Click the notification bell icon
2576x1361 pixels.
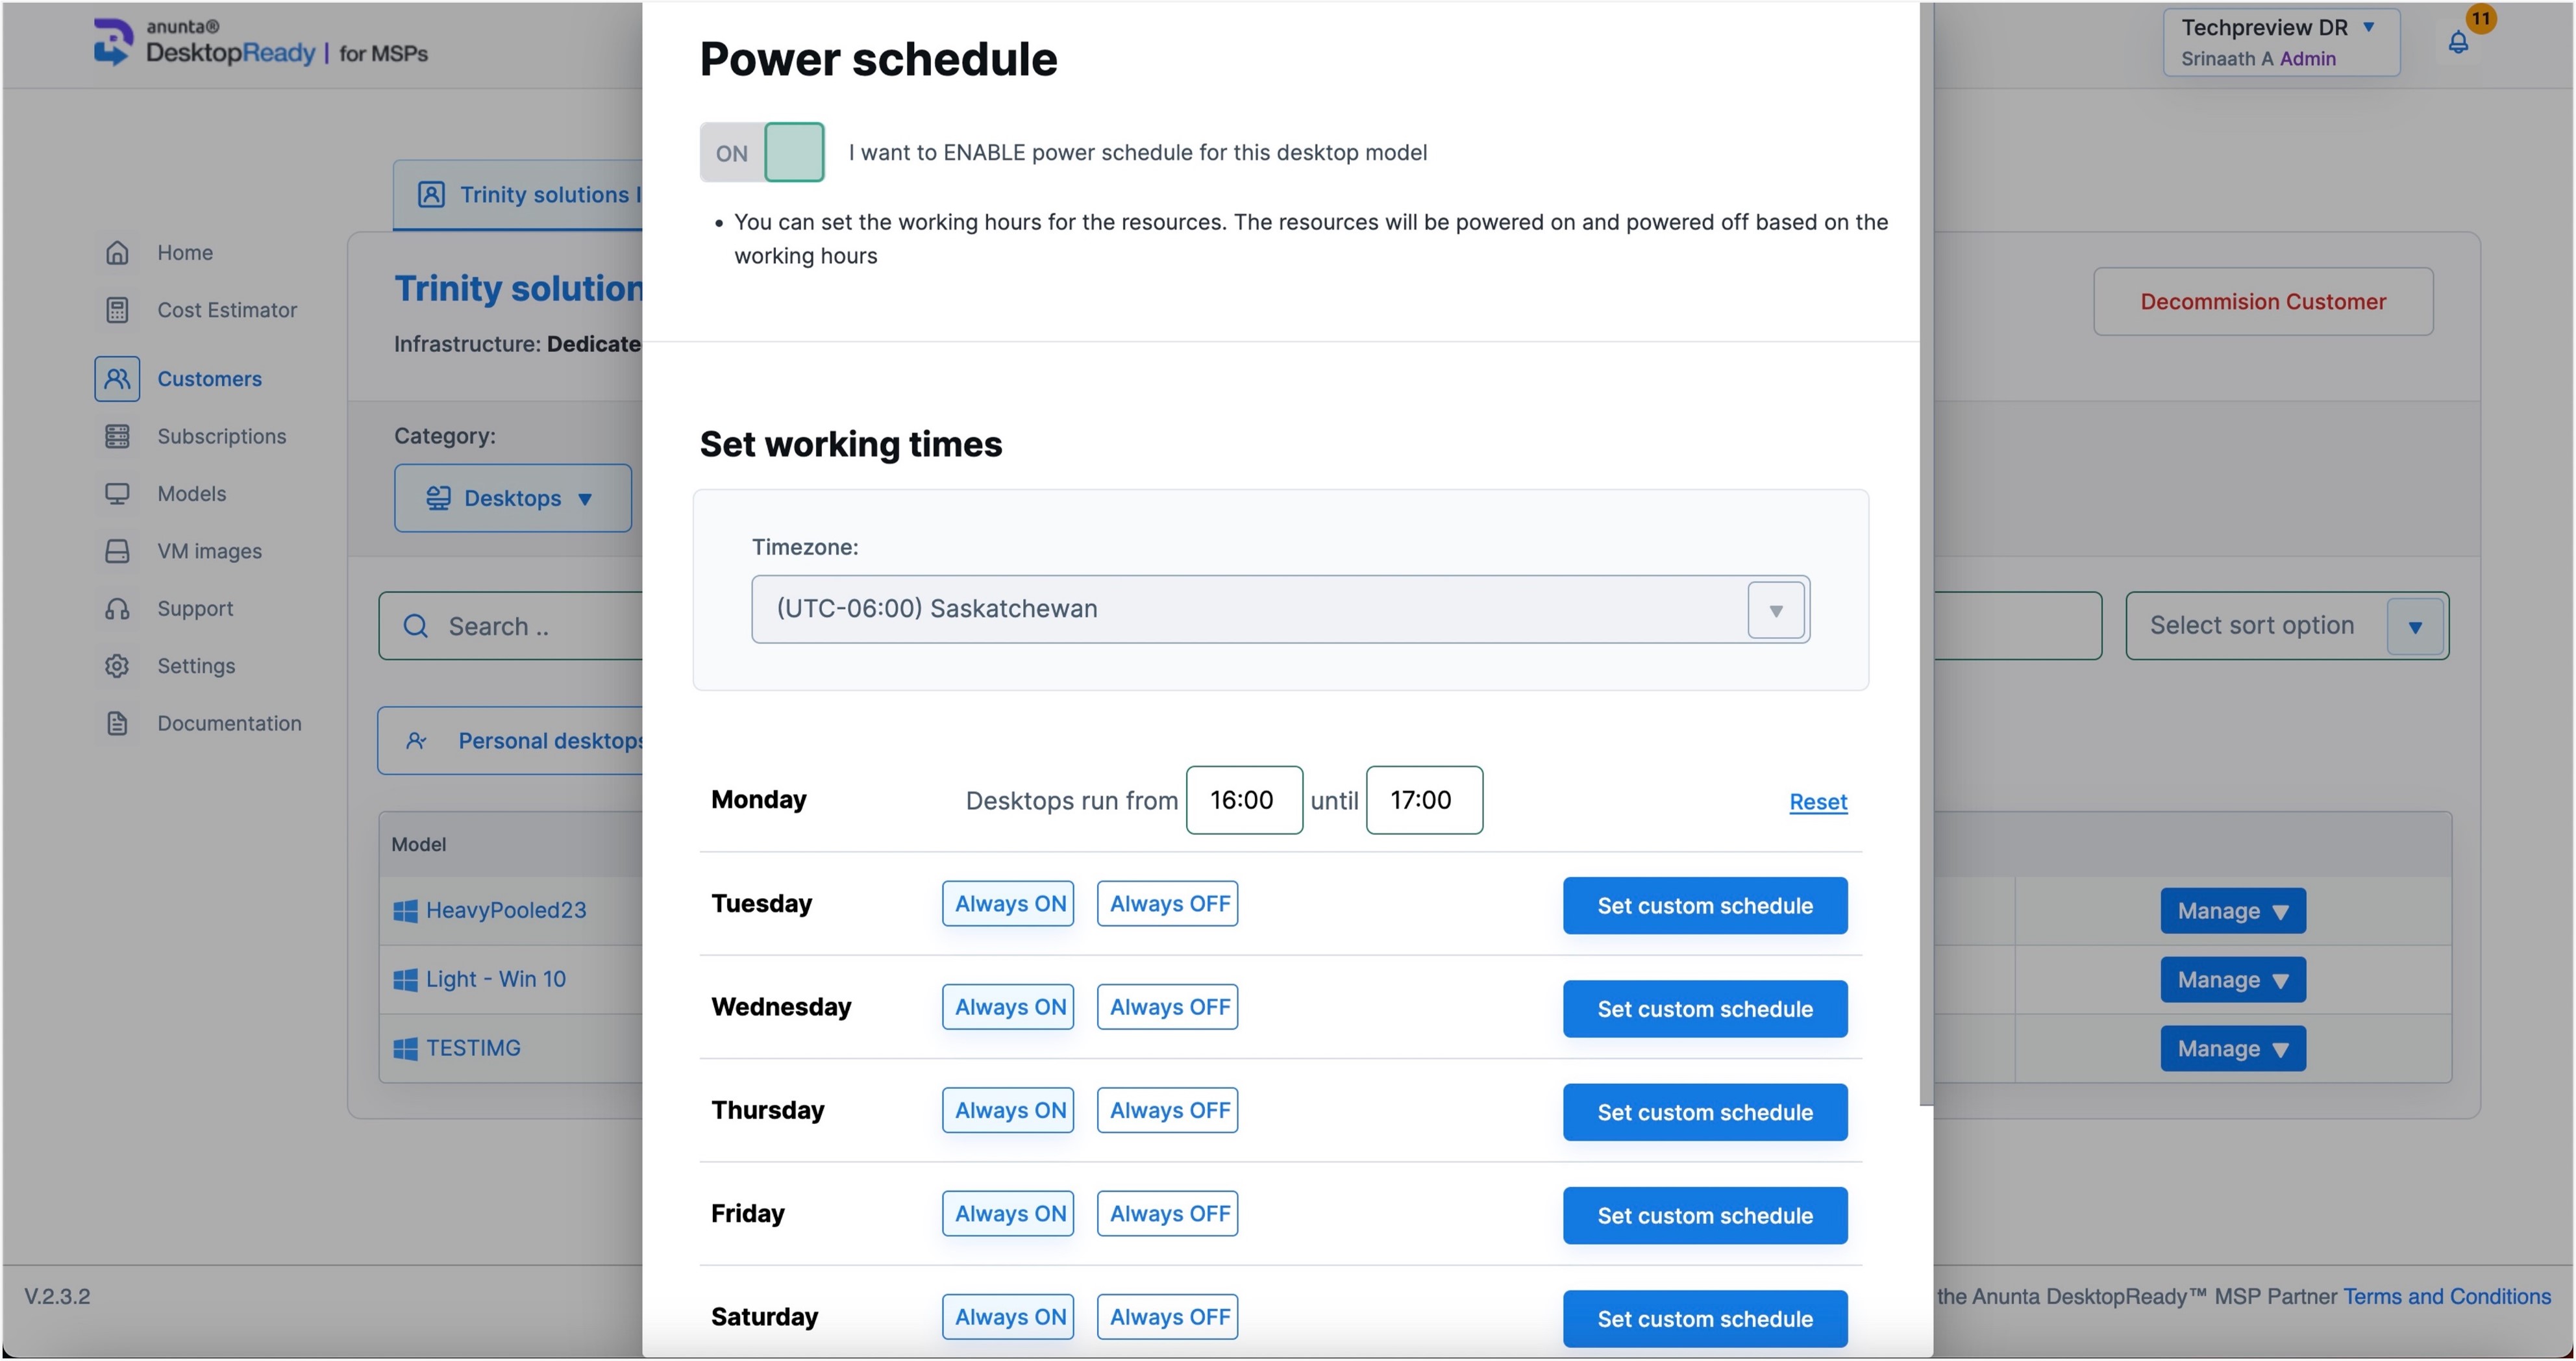[2457, 42]
